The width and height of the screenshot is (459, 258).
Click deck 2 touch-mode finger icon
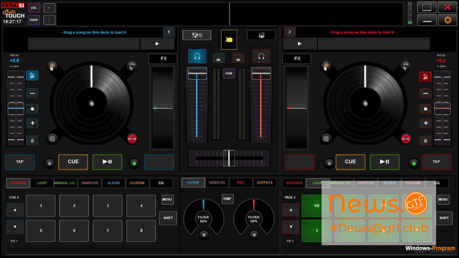click(326, 67)
